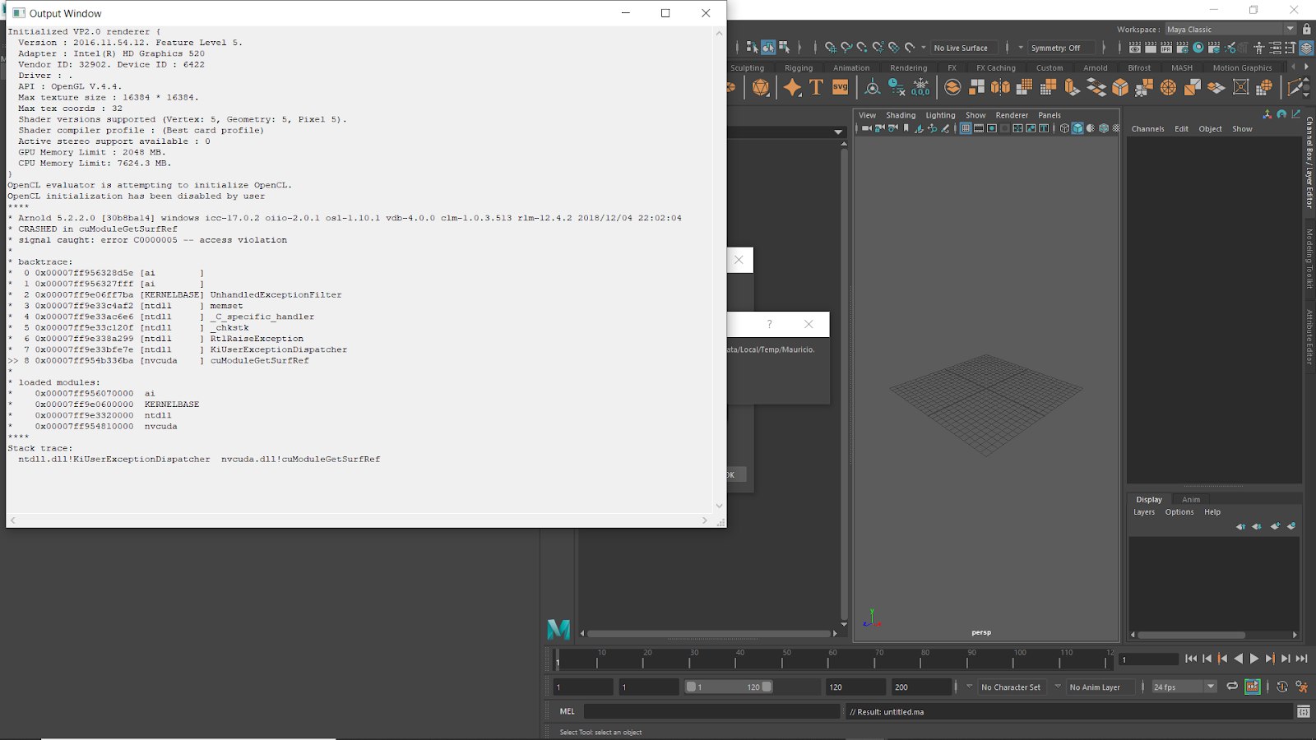Click the No Live Surface field

[964, 48]
